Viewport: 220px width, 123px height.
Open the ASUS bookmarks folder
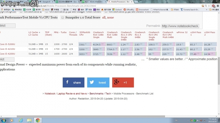click(46, 10)
